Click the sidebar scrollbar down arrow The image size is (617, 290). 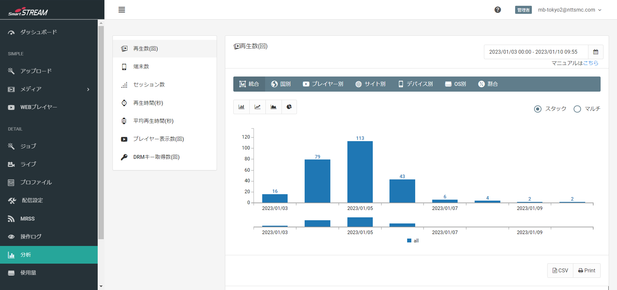coord(101,286)
